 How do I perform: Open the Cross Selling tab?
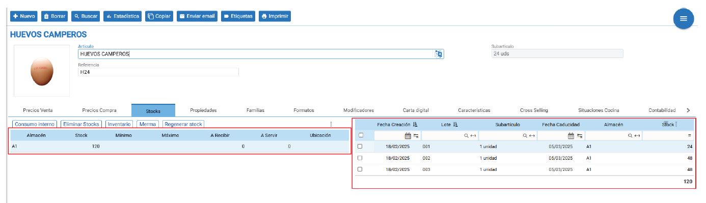(534, 110)
